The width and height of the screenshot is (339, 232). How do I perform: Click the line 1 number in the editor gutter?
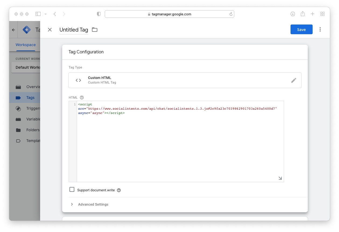pyautogui.click(x=75, y=104)
